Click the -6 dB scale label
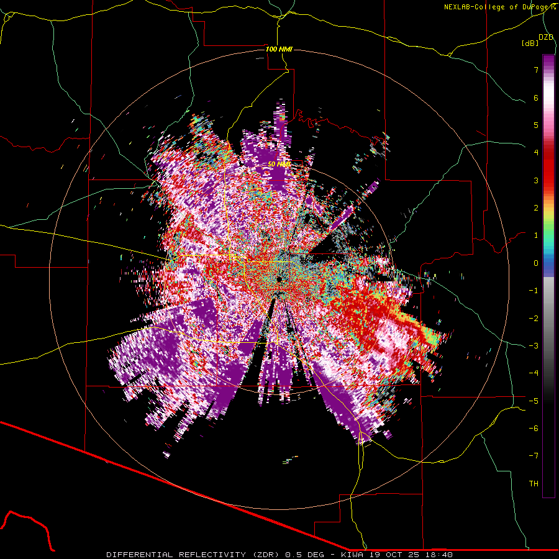The image size is (559, 559). pos(534,429)
